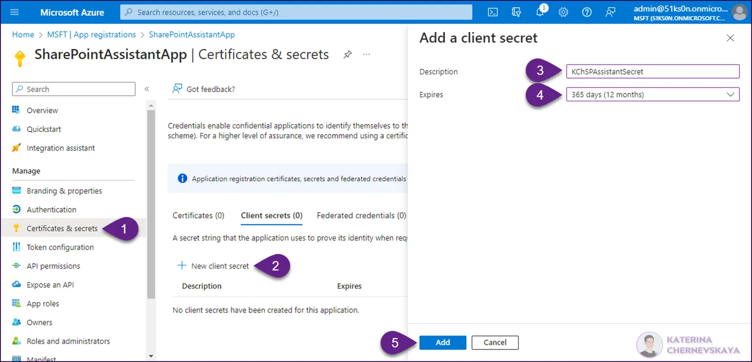
Task: Click the account avatar picture
Action: 739,12
